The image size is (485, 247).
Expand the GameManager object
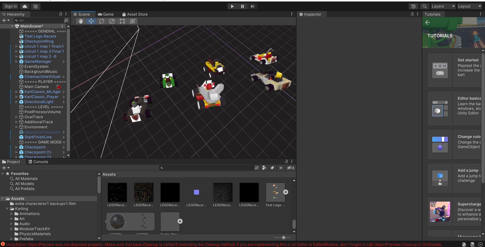16,61
